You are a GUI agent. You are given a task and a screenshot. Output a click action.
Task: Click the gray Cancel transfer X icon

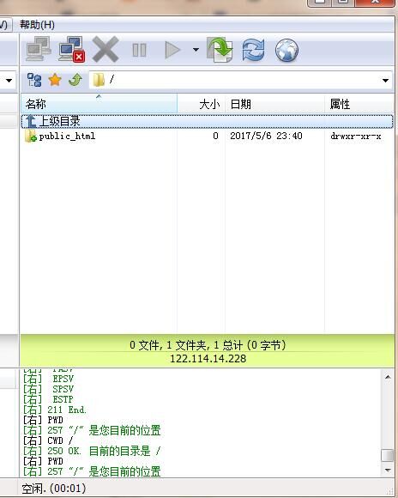(x=106, y=49)
